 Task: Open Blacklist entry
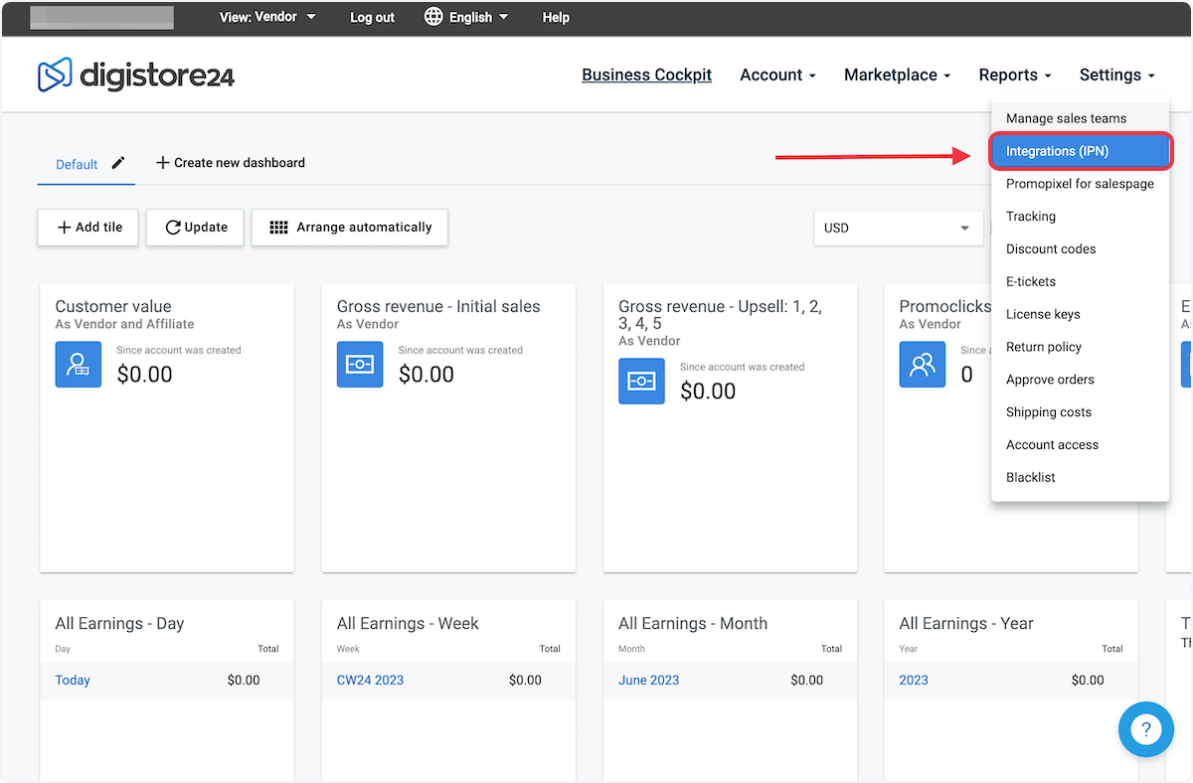click(x=1080, y=478)
